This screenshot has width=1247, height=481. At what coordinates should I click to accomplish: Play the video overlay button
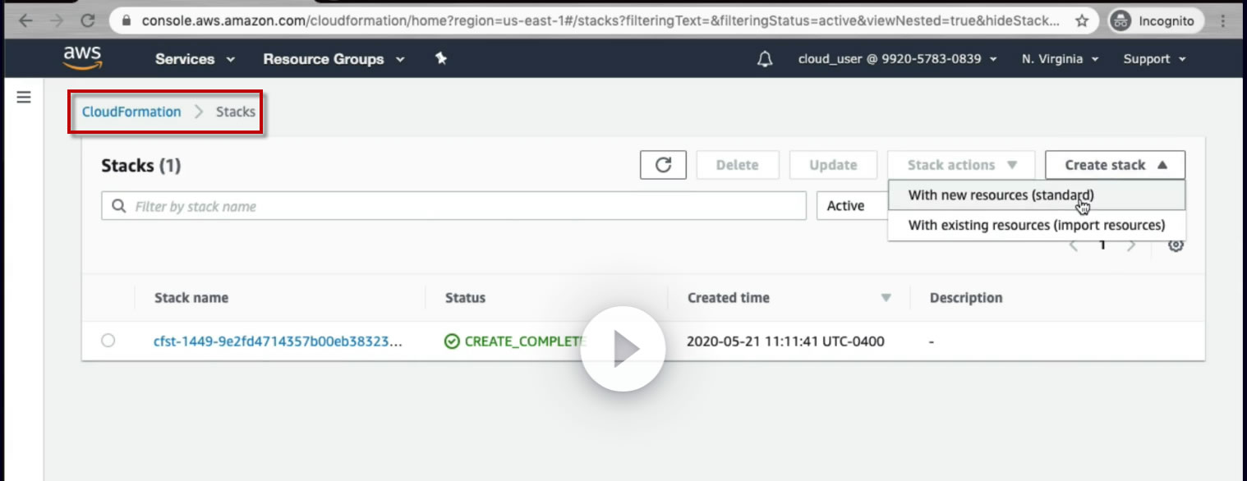coord(623,349)
